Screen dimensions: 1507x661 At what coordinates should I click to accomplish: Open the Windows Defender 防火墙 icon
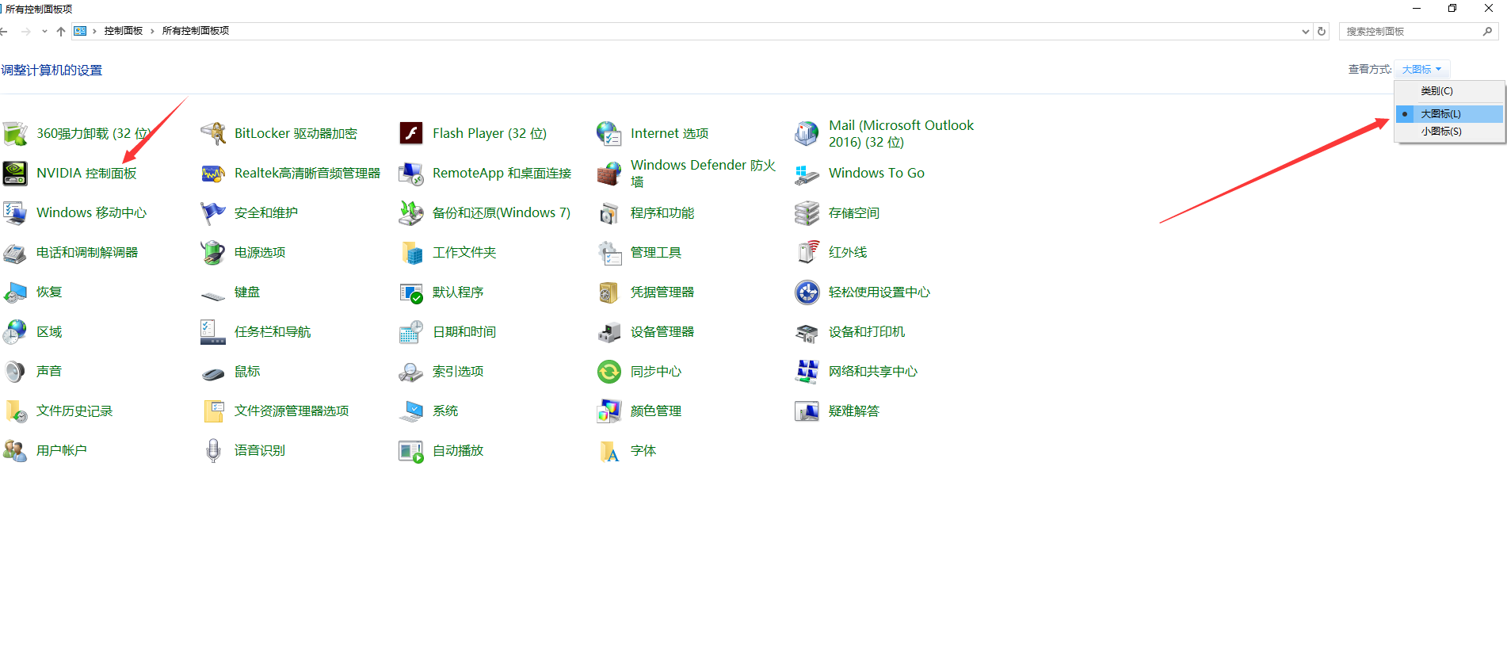tap(609, 173)
